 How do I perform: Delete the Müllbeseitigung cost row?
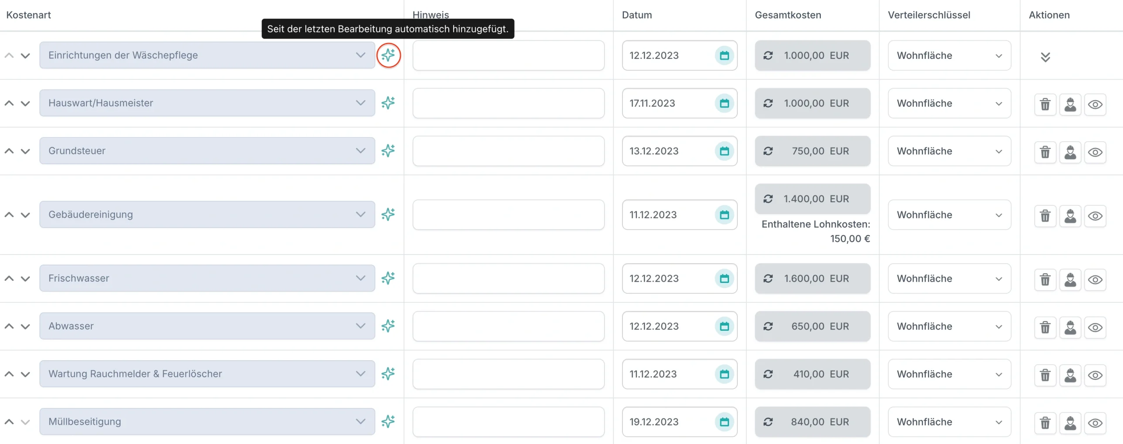click(1045, 423)
